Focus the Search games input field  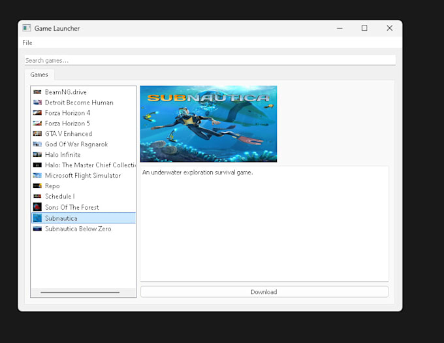[x=210, y=60]
